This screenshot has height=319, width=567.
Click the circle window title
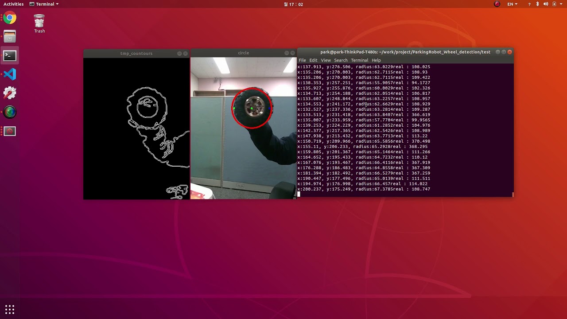click(x=243, y=53)
